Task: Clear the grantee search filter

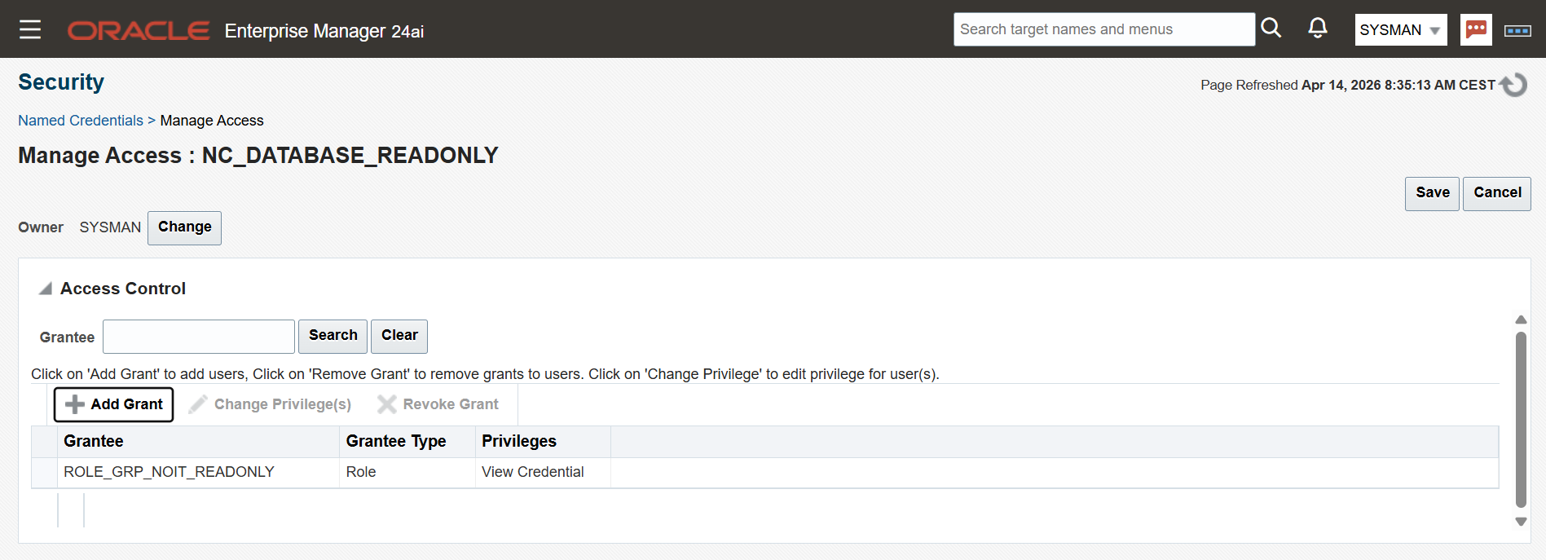Action: pyautogui.click(x=399, y=336)
